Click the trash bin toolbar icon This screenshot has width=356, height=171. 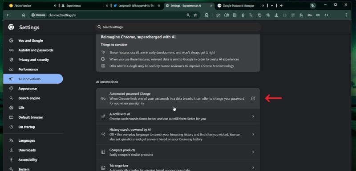coord(243,15)
